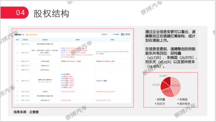Click the record count 108
216x122 pixels.
[23, 35]
